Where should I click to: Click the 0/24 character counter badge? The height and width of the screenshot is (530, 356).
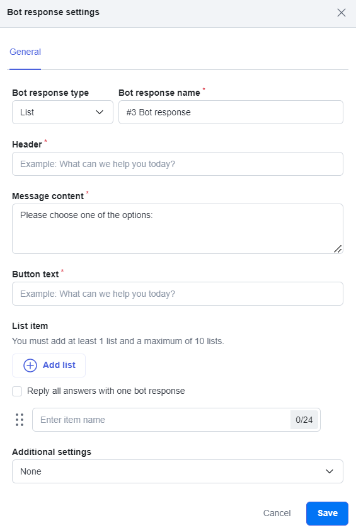(x=304, y=420)
